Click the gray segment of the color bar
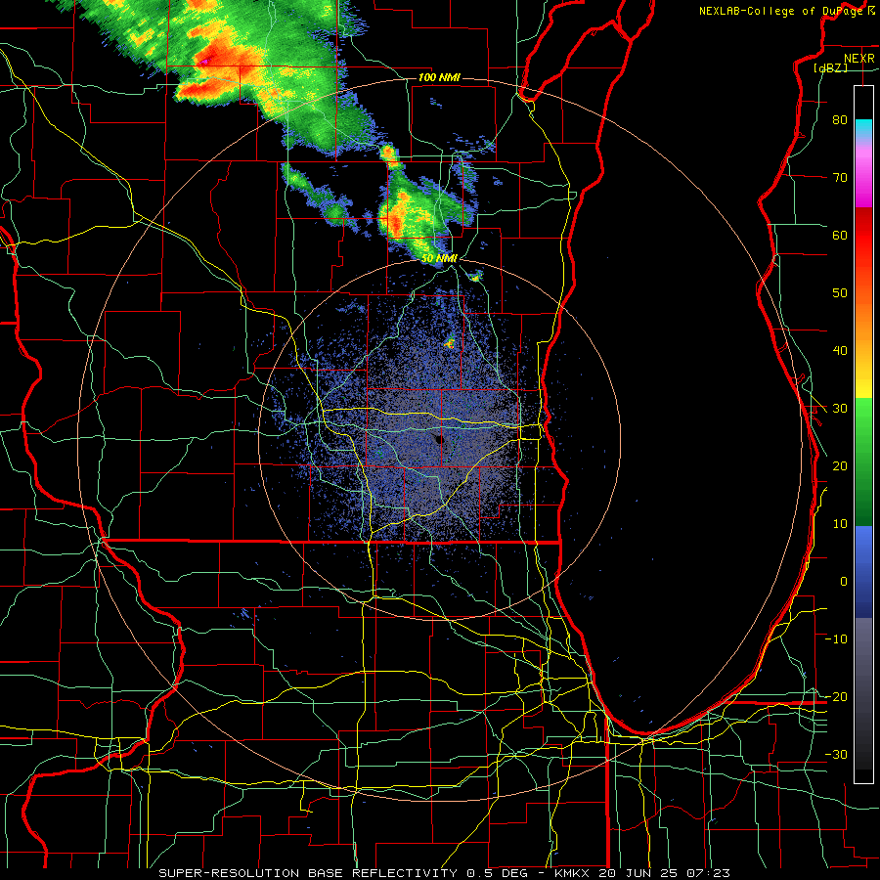This screenshot has width=880, height=880. coord(863,693)
